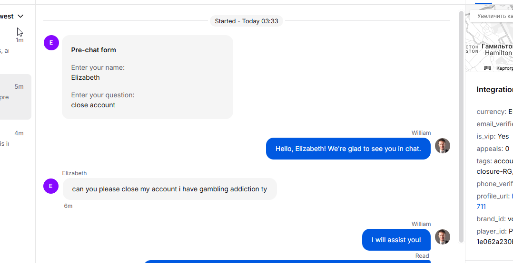Click the active blue-underlined tab above the map
The image size is (513, 263).
point(483,3)
